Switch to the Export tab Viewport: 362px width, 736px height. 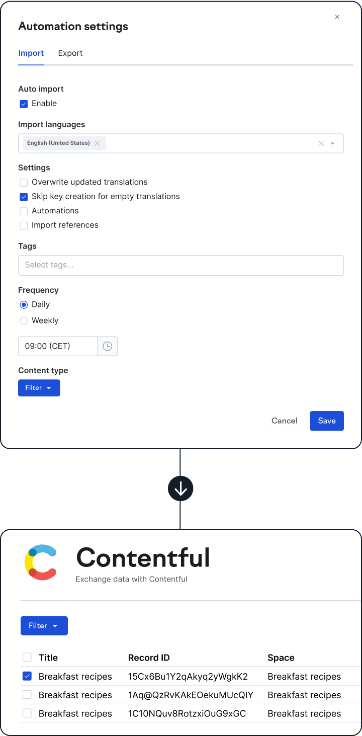(70, 53)
